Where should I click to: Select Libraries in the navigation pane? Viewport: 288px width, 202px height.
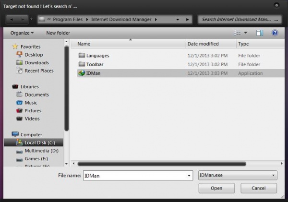[x=29, y=87]
